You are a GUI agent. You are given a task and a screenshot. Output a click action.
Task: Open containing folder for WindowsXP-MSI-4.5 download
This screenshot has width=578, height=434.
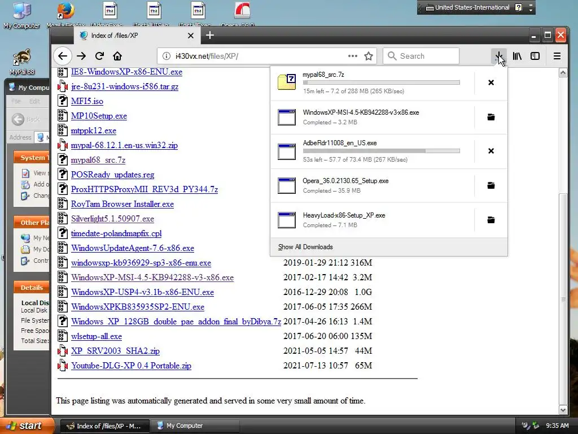coord(491,117)
